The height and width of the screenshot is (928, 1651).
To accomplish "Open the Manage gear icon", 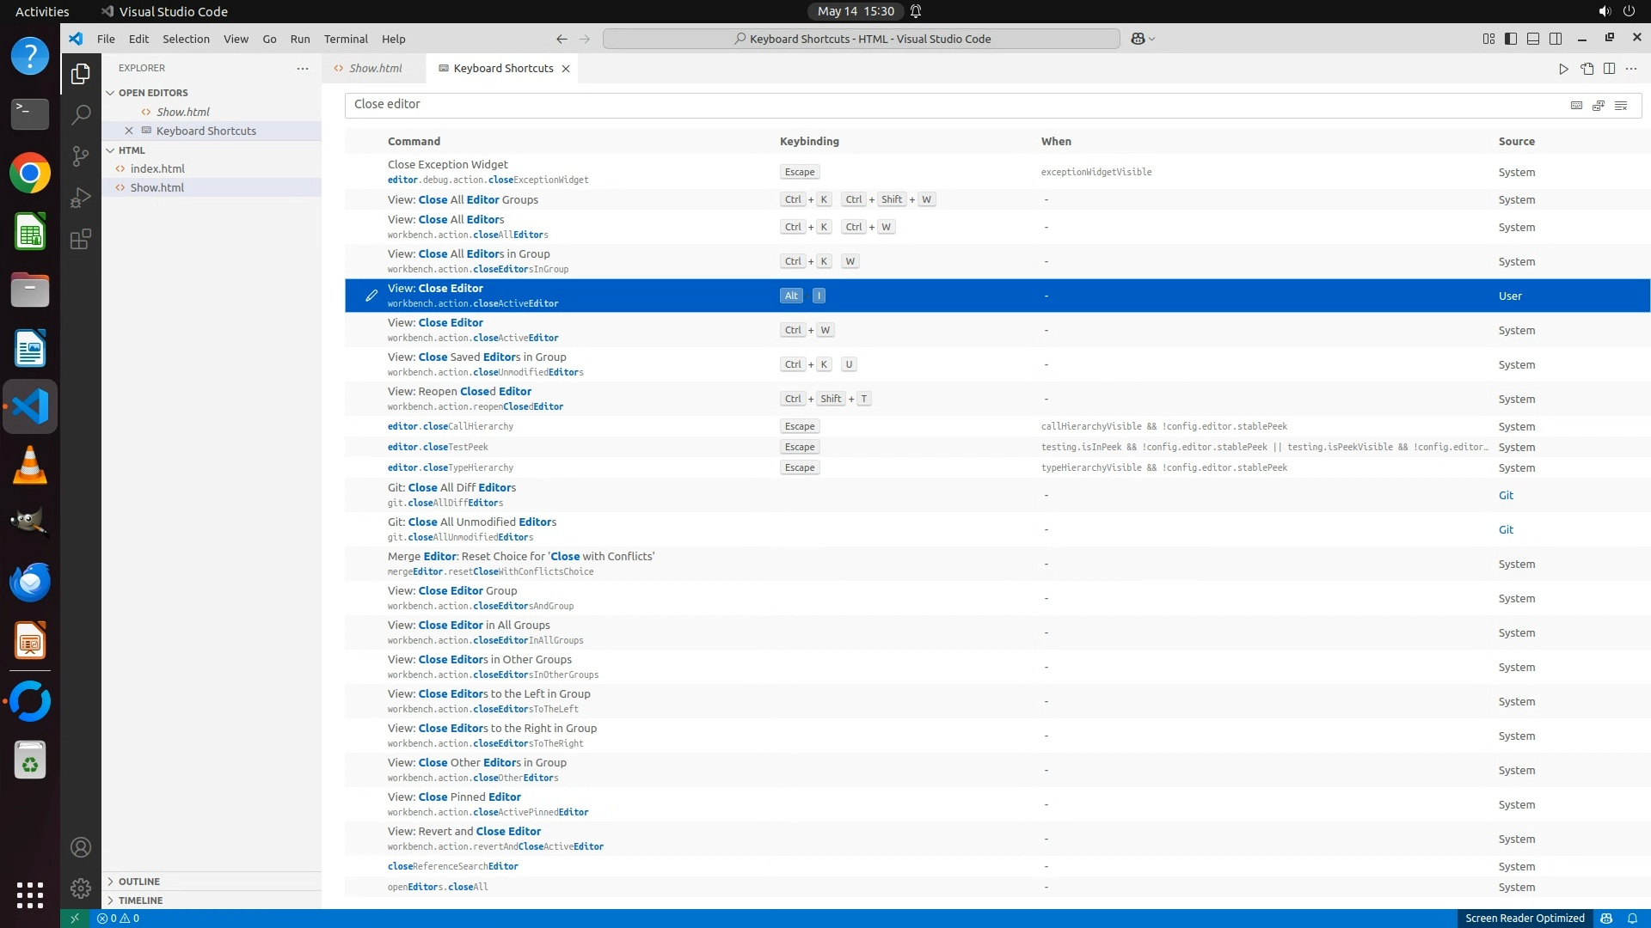I will coord(80,888).
